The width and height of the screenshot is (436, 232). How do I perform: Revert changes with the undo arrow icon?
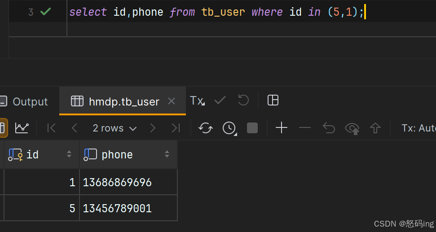[329, 129]
